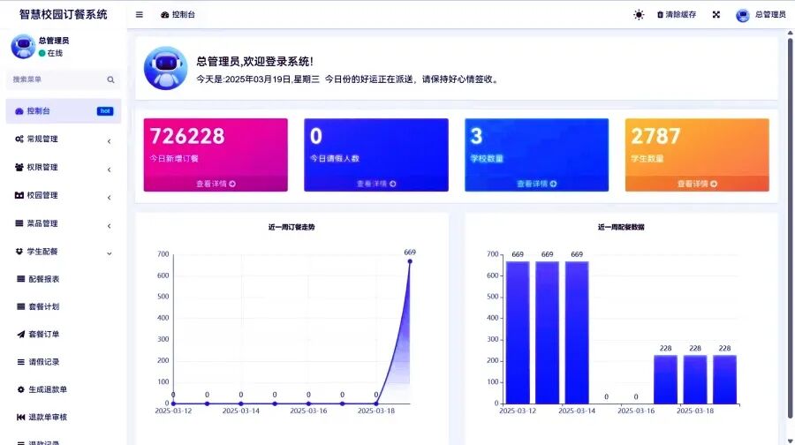Click the 2025-03-12 bar in 配餐数据 chart
This screenshot has width=795, height=445.
(518, 333)
